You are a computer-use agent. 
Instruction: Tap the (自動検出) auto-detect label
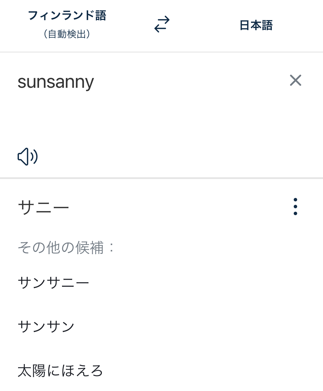coord(67,34)
